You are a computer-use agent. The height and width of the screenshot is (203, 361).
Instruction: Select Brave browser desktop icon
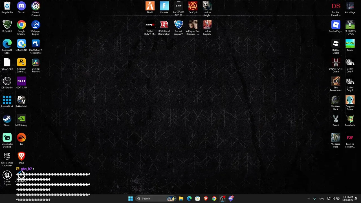(21, 158)
